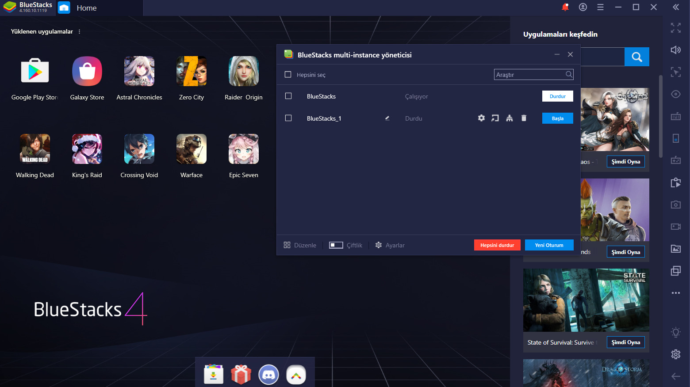Screen dimensions: 690x387
Task: Take a screenshot with sidebar camera icon
Action: click(x=676, y=205)
